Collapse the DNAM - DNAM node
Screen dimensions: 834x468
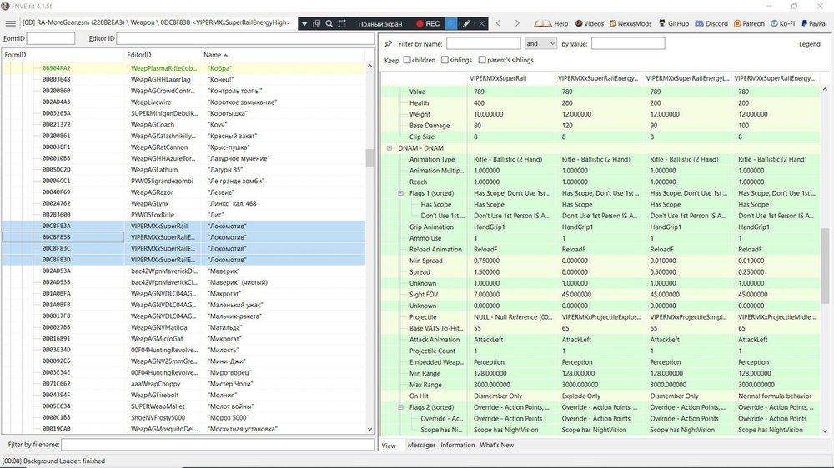tap(389, 148)
